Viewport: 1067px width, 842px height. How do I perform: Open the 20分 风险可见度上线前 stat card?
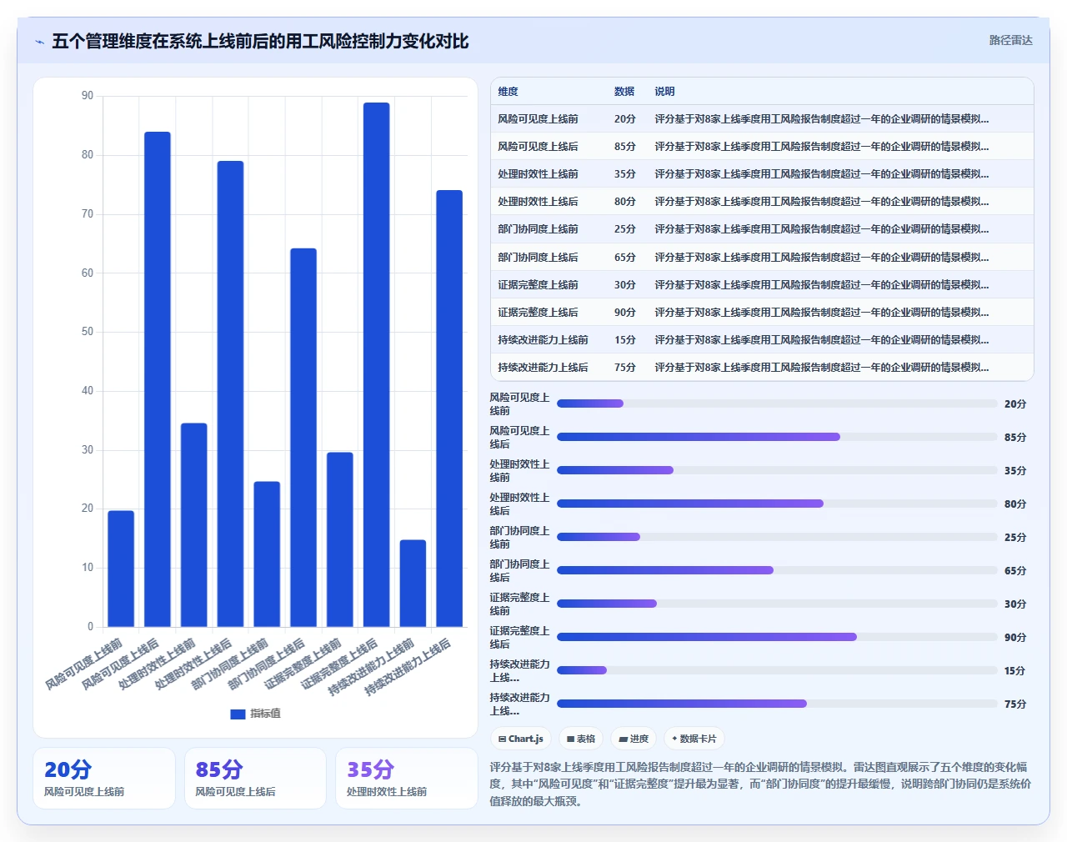click(x=104, y=778)
